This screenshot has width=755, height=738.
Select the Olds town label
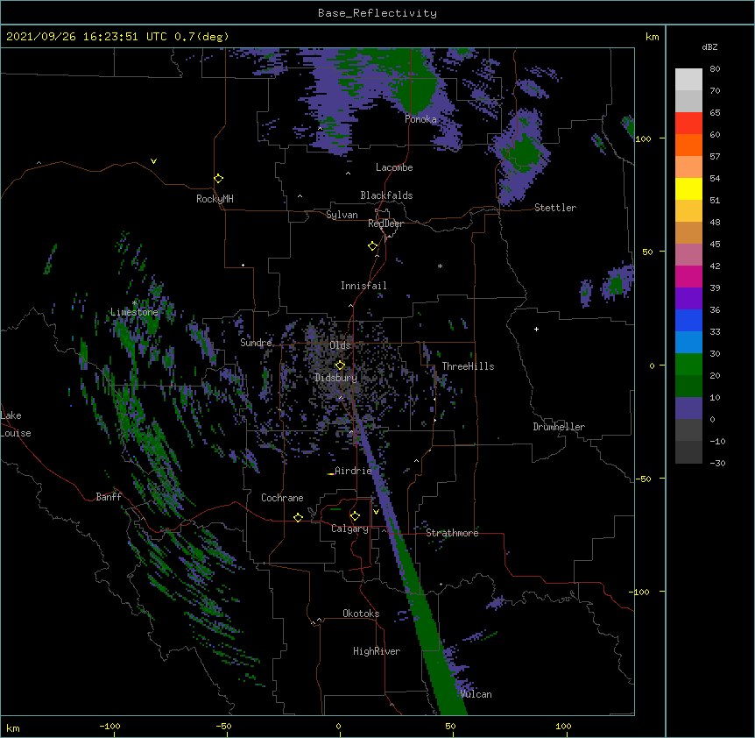(x=340, y=345)
